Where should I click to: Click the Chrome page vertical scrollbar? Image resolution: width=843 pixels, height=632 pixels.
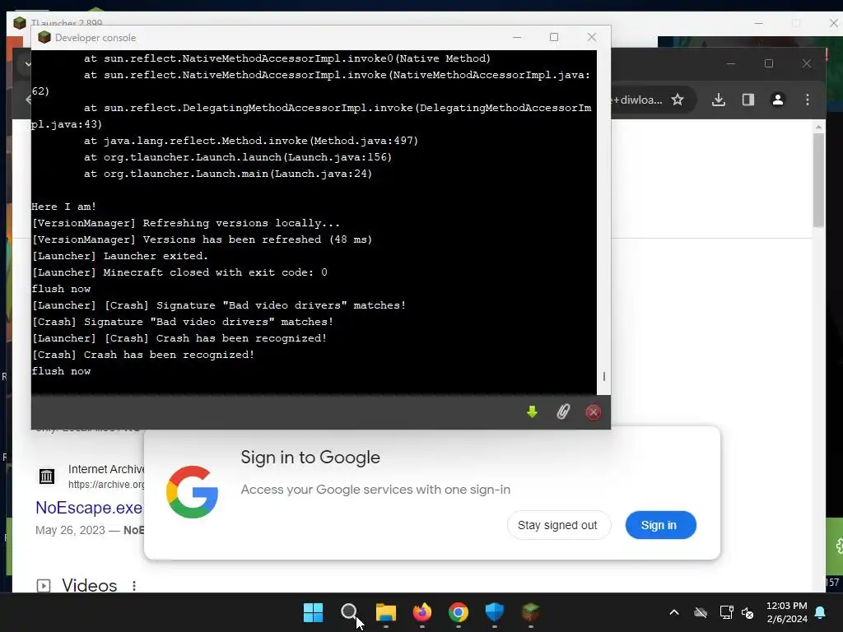pyautogui.click(x=818, y=179)
